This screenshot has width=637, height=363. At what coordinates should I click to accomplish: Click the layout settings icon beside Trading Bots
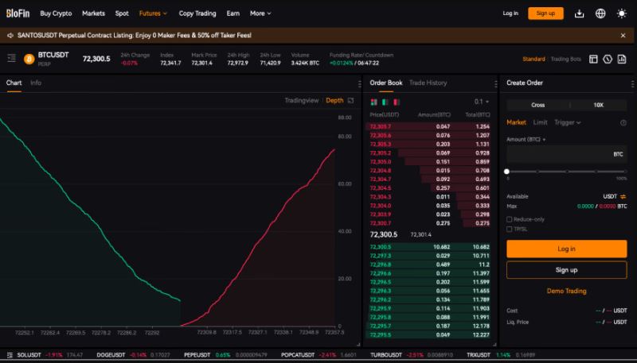pyautogui.click(x=593, y=59)
